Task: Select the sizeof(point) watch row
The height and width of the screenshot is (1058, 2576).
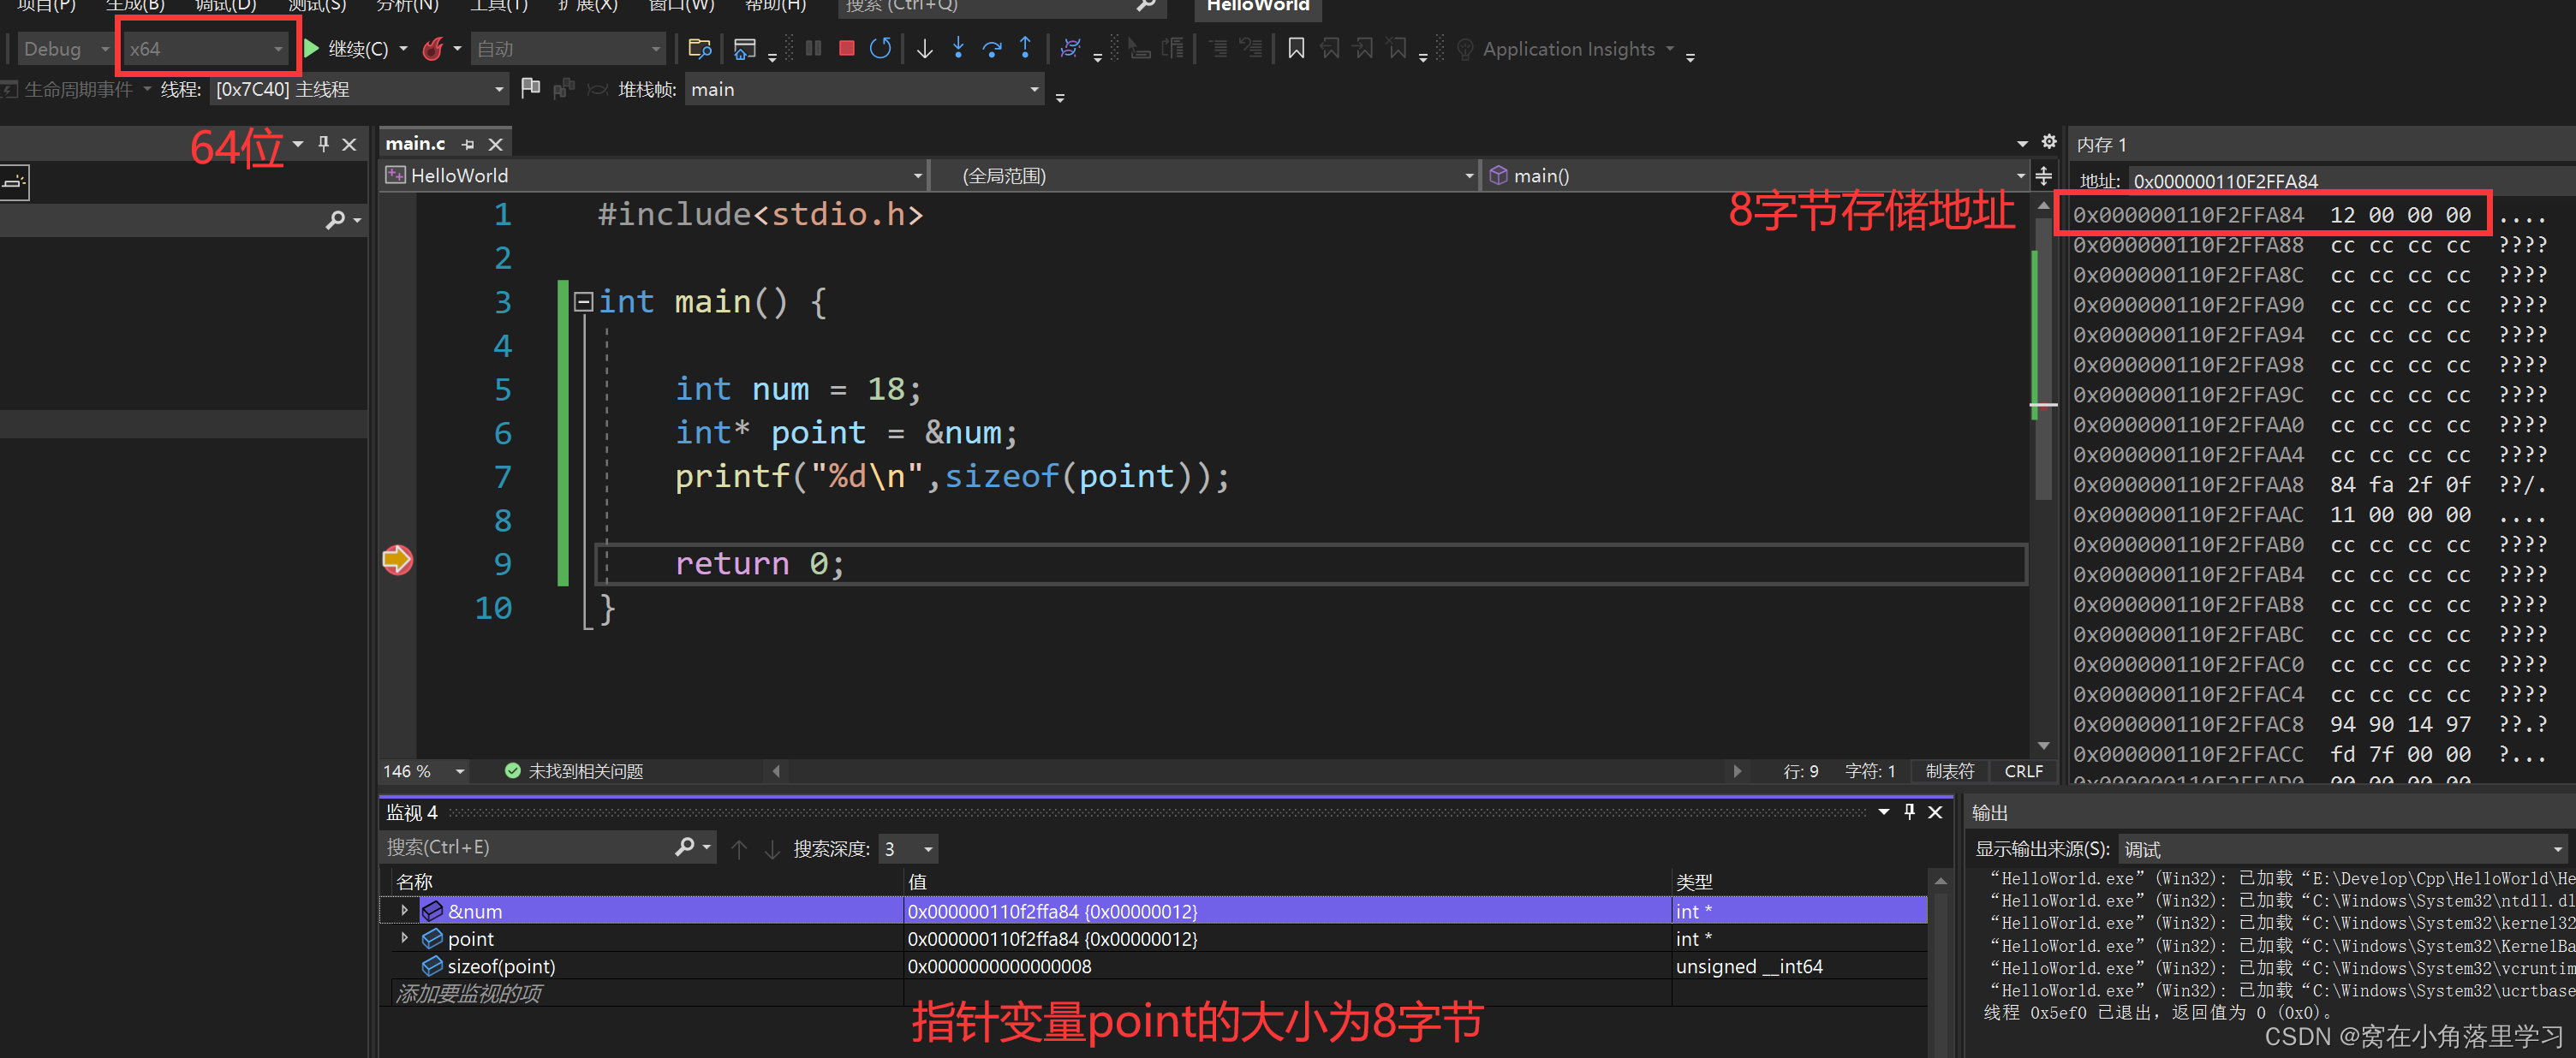Action: [x=1158, y=966]
